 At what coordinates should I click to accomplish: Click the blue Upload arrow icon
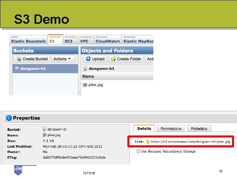(x=88, y=59)
